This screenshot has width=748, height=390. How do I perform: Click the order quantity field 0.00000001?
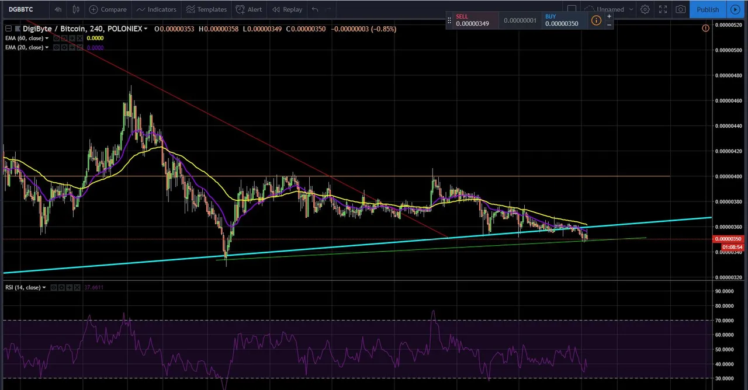(520, 20)
